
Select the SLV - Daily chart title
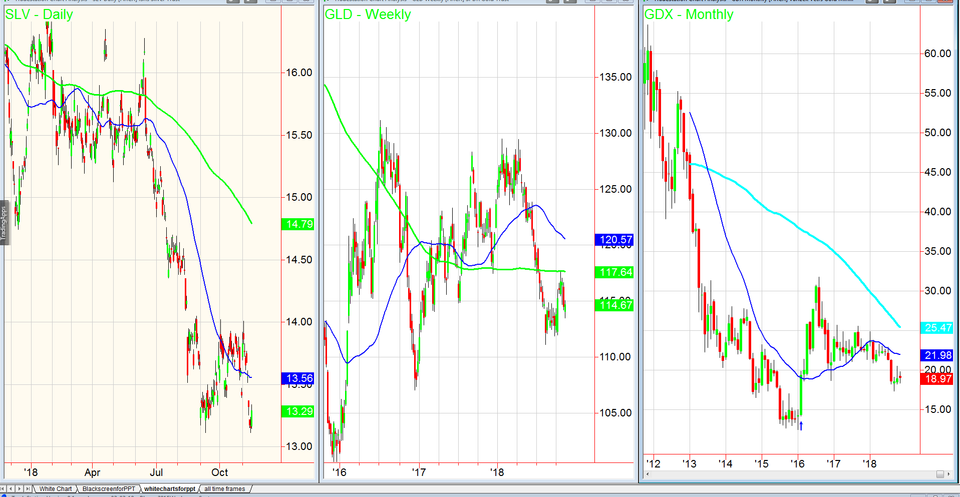coord(39,15)
